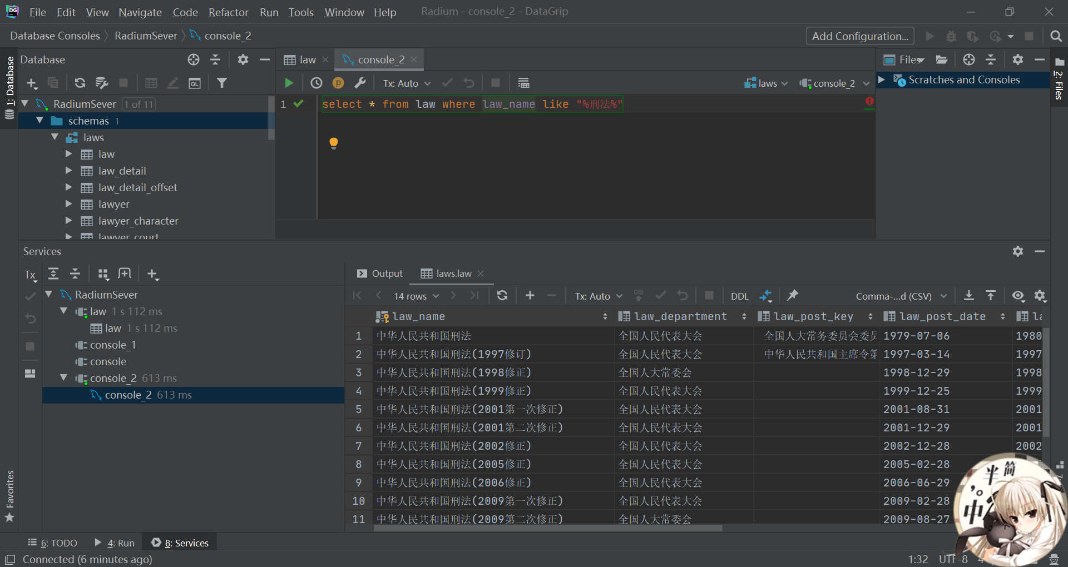This screenshot has width=1068, height=567.
Task: Open Database panel gear settings
Action: (243, 59)
